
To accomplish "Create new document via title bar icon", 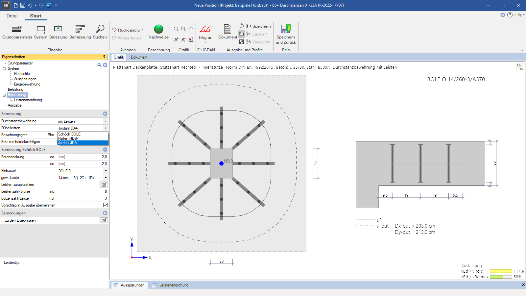I will tap(15, 5).
